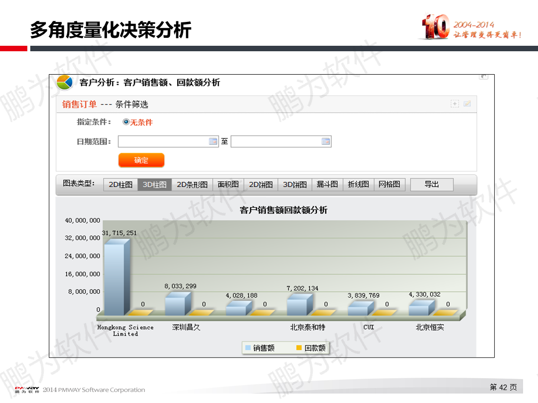Choose the 面积图 chart type

coord(228,185)
